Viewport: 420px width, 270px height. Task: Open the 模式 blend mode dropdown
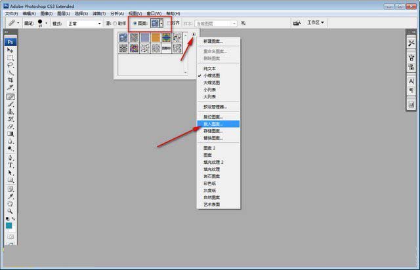(x=84, y=24)
